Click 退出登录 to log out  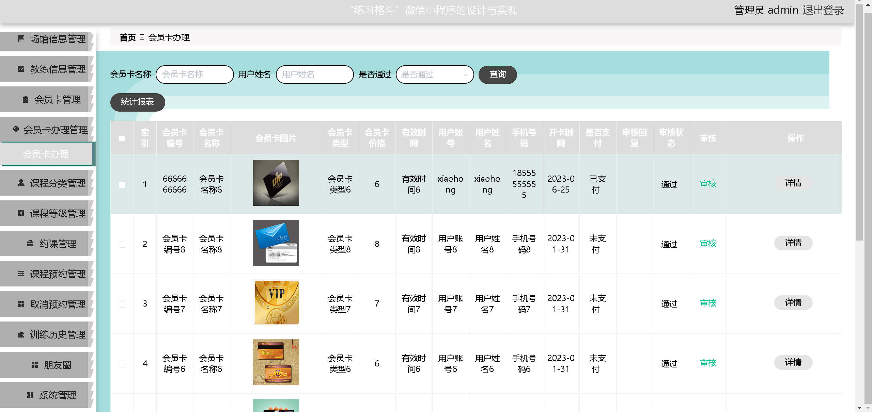click(x=823, y=10)
